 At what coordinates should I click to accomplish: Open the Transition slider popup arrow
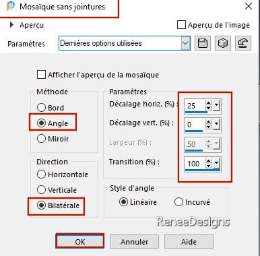coord(216,163)
